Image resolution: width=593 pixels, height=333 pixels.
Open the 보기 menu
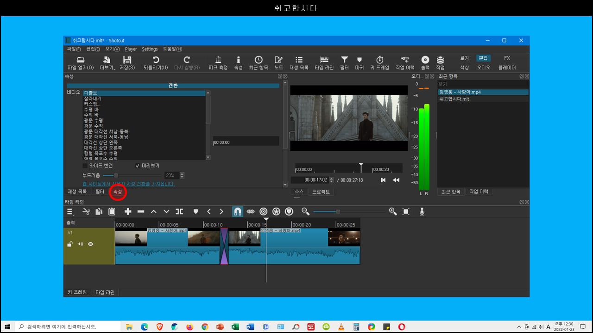pos(113,49)
